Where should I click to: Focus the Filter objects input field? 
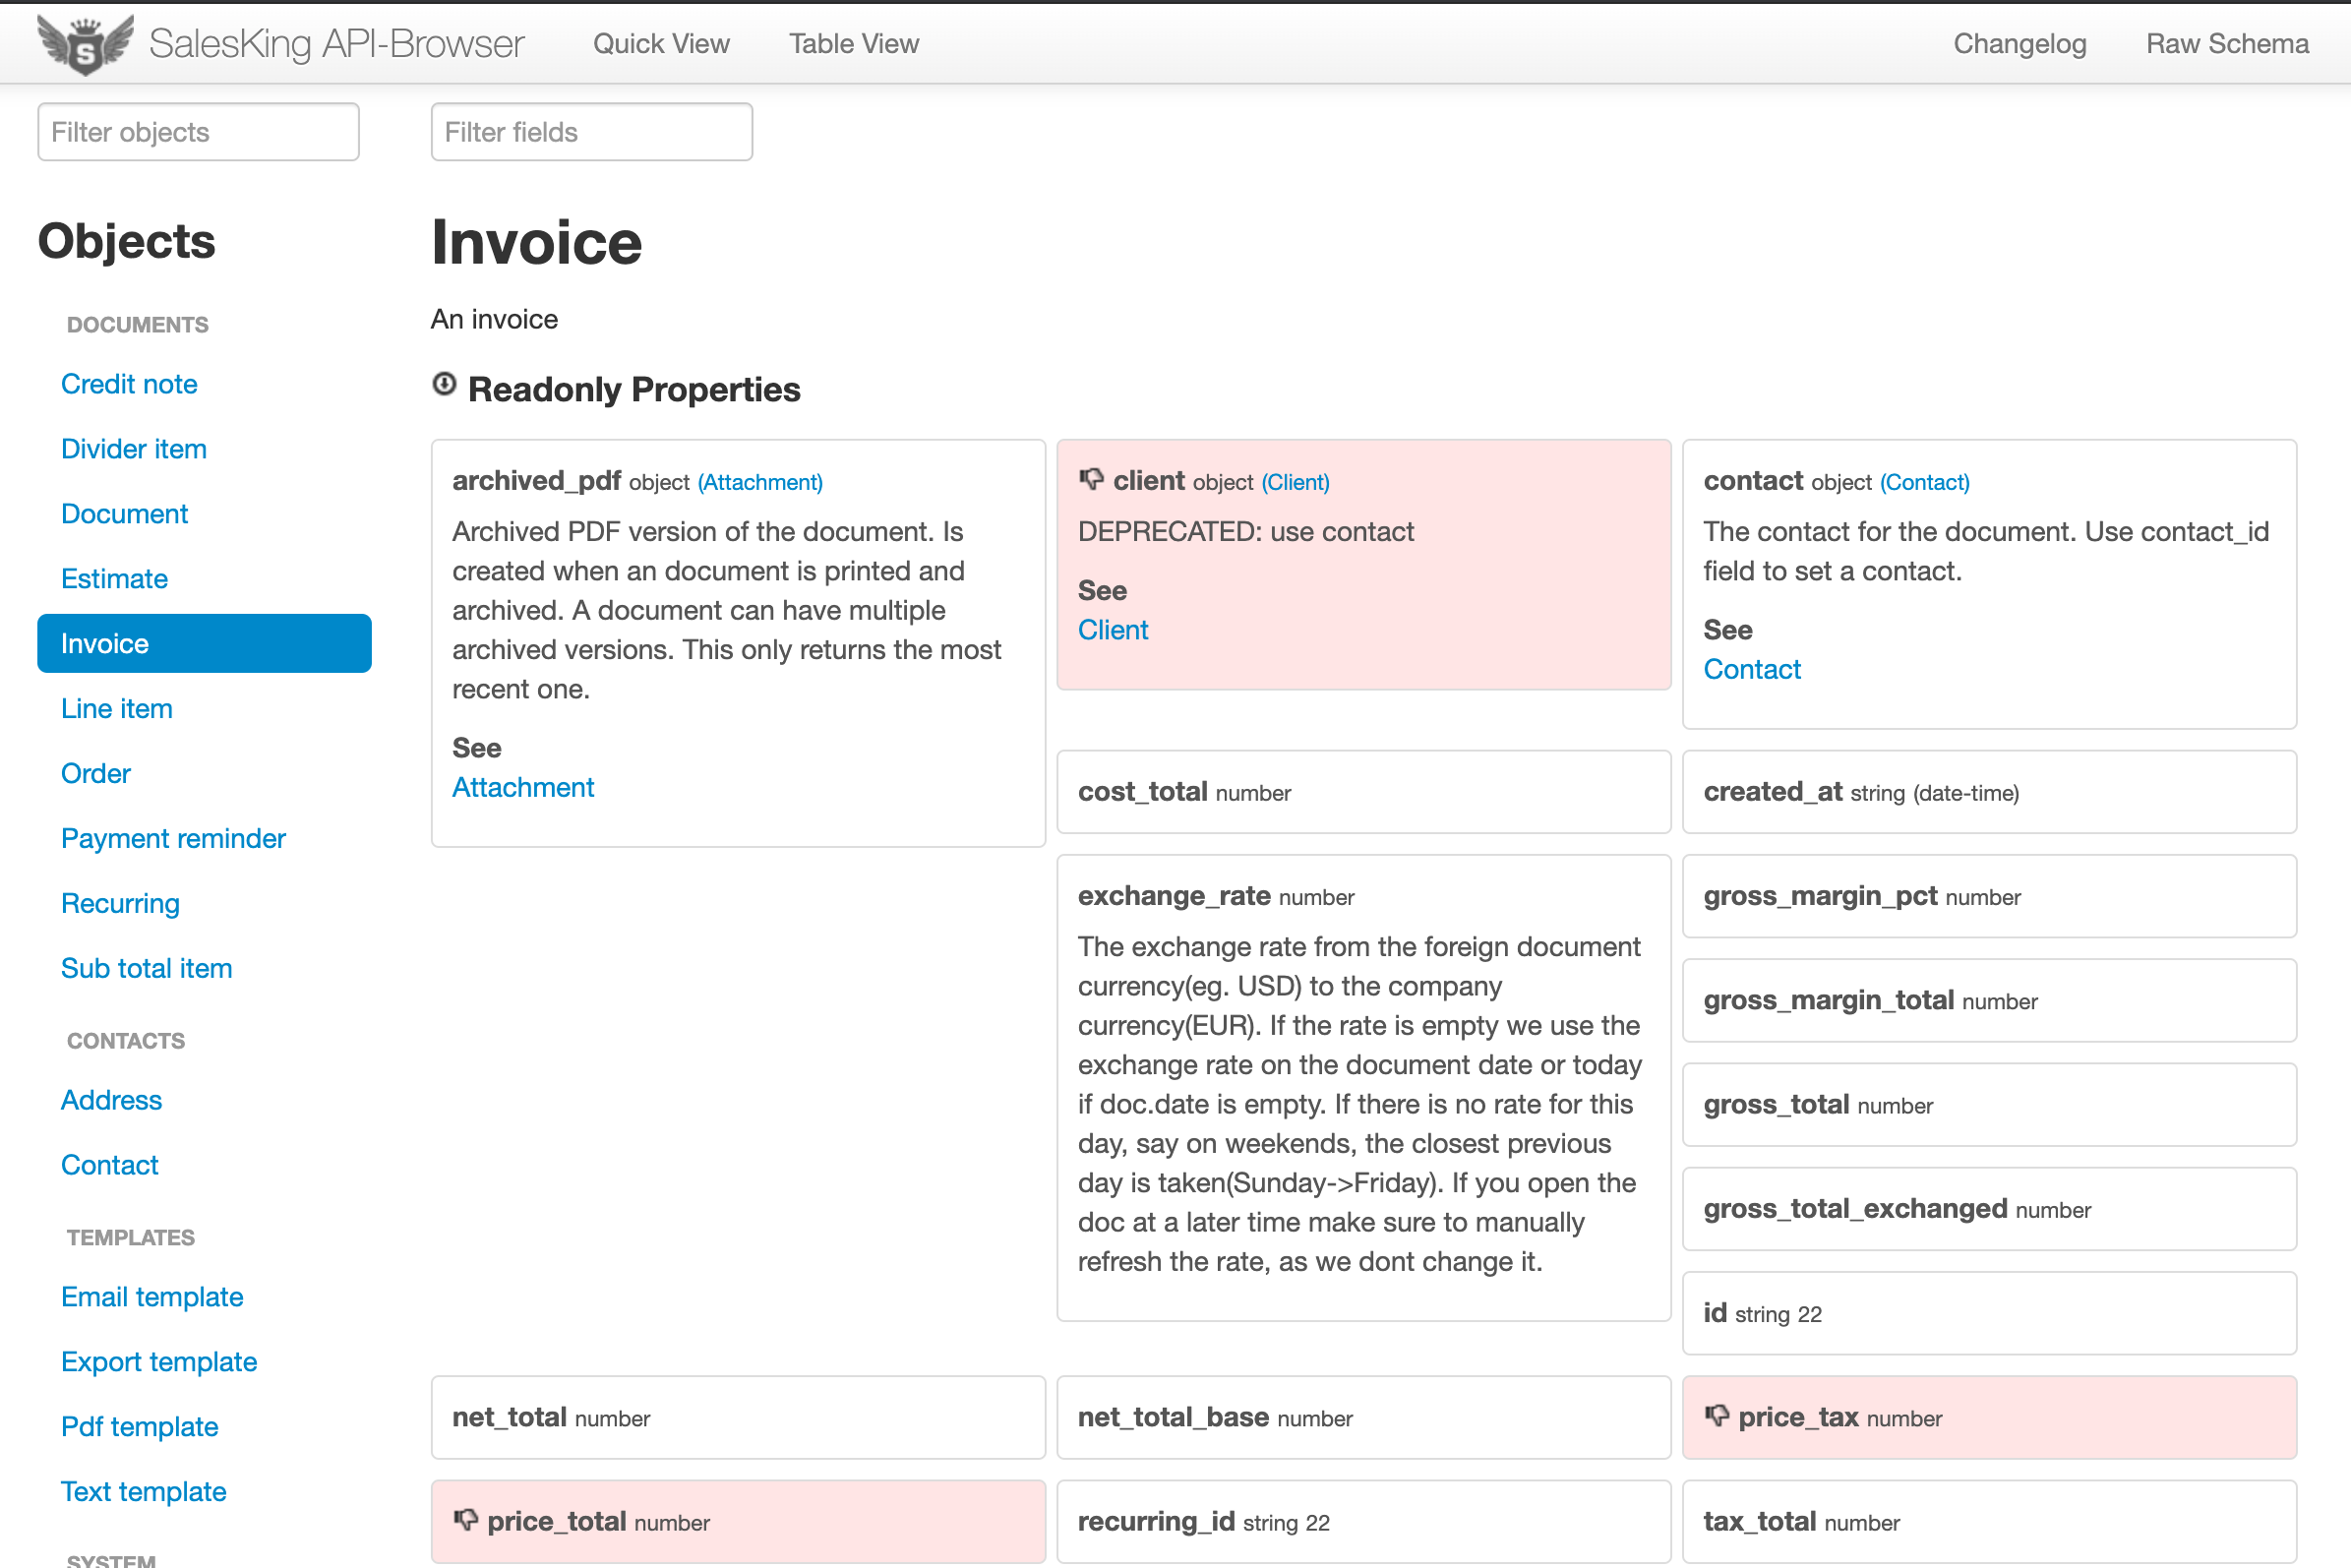198,132
